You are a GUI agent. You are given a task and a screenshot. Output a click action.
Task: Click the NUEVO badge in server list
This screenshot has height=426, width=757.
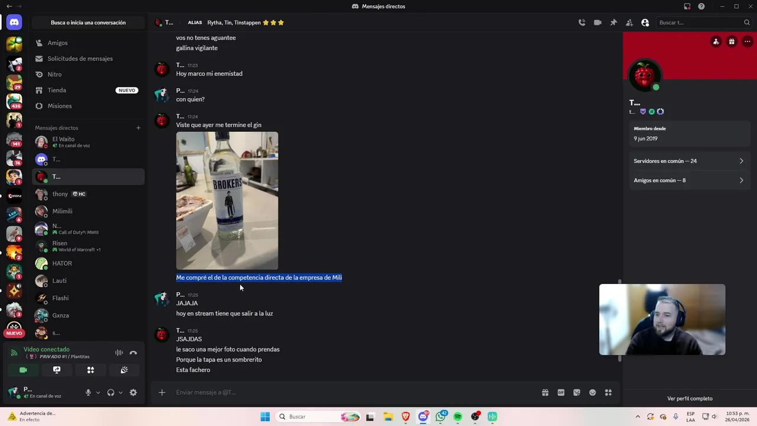coord(14,333)
